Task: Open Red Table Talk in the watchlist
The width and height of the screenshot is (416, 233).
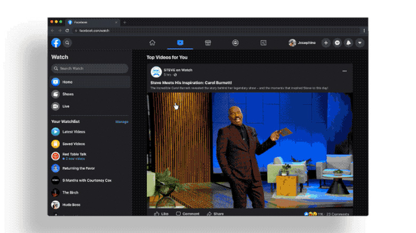Action: click(x=90, y=156)
